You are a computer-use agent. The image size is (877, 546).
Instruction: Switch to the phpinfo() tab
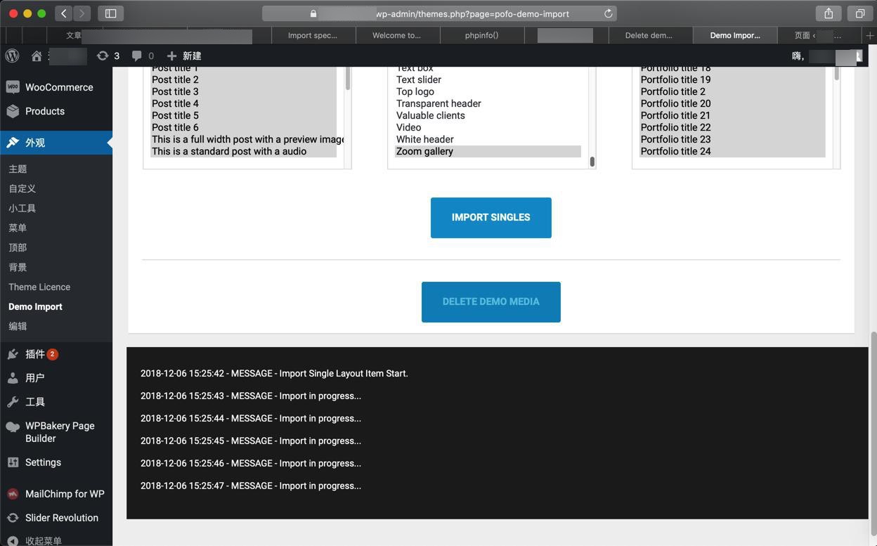click(482, 35)
